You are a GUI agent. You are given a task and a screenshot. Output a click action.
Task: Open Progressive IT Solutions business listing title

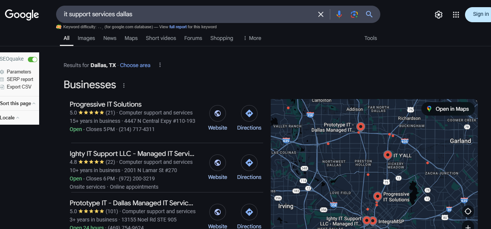(105, 104)
